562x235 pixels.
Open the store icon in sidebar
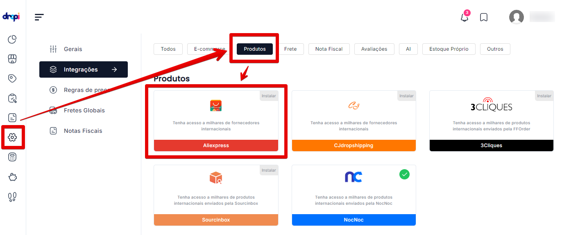coord(12,59)
